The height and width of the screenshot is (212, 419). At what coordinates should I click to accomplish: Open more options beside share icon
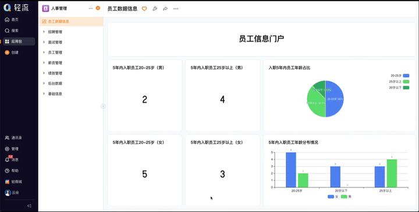[x=176, y=9]
